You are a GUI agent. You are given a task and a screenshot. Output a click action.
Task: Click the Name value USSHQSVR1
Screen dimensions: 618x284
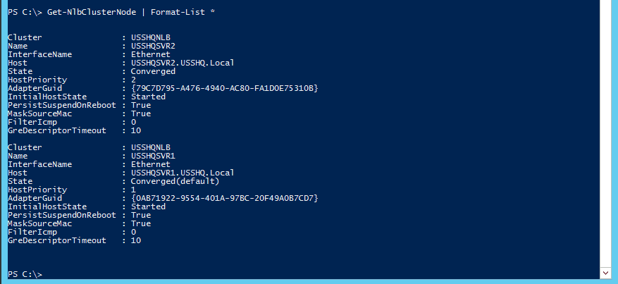[154, 156]
